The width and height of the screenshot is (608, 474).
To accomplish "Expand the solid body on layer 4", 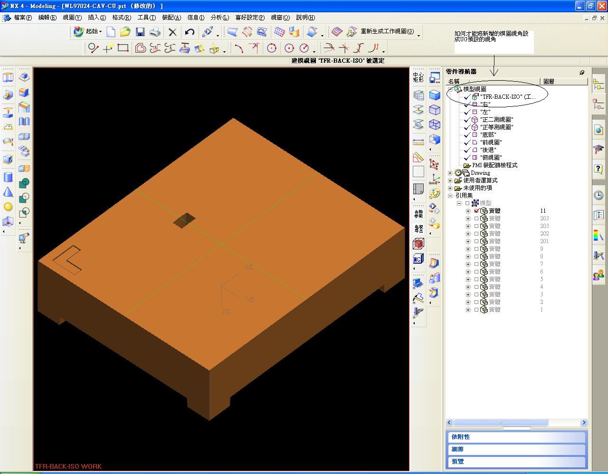I will click(468, 287).
